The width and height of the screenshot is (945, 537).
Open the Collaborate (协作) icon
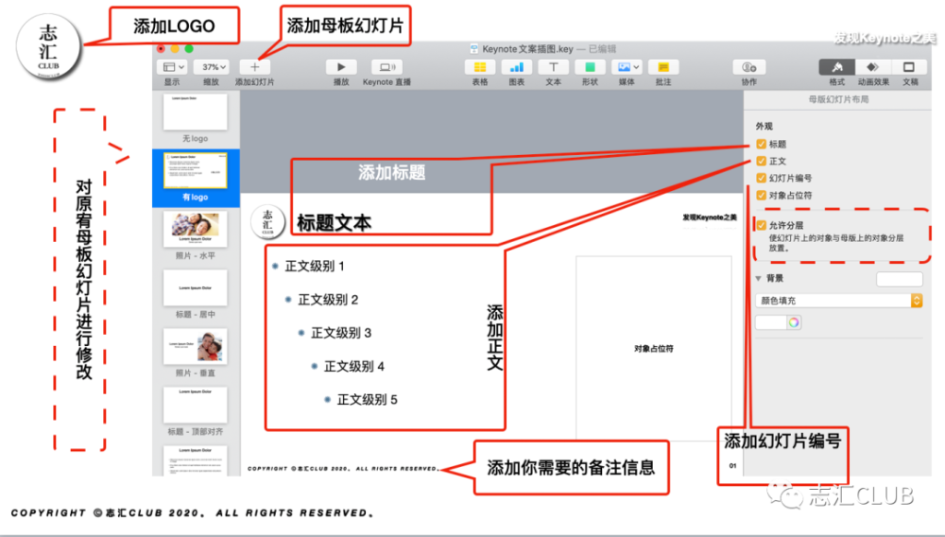(749, 67)
